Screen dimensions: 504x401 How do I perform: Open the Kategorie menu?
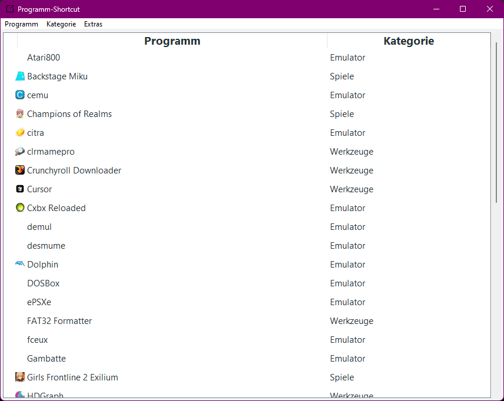[61, 24]
